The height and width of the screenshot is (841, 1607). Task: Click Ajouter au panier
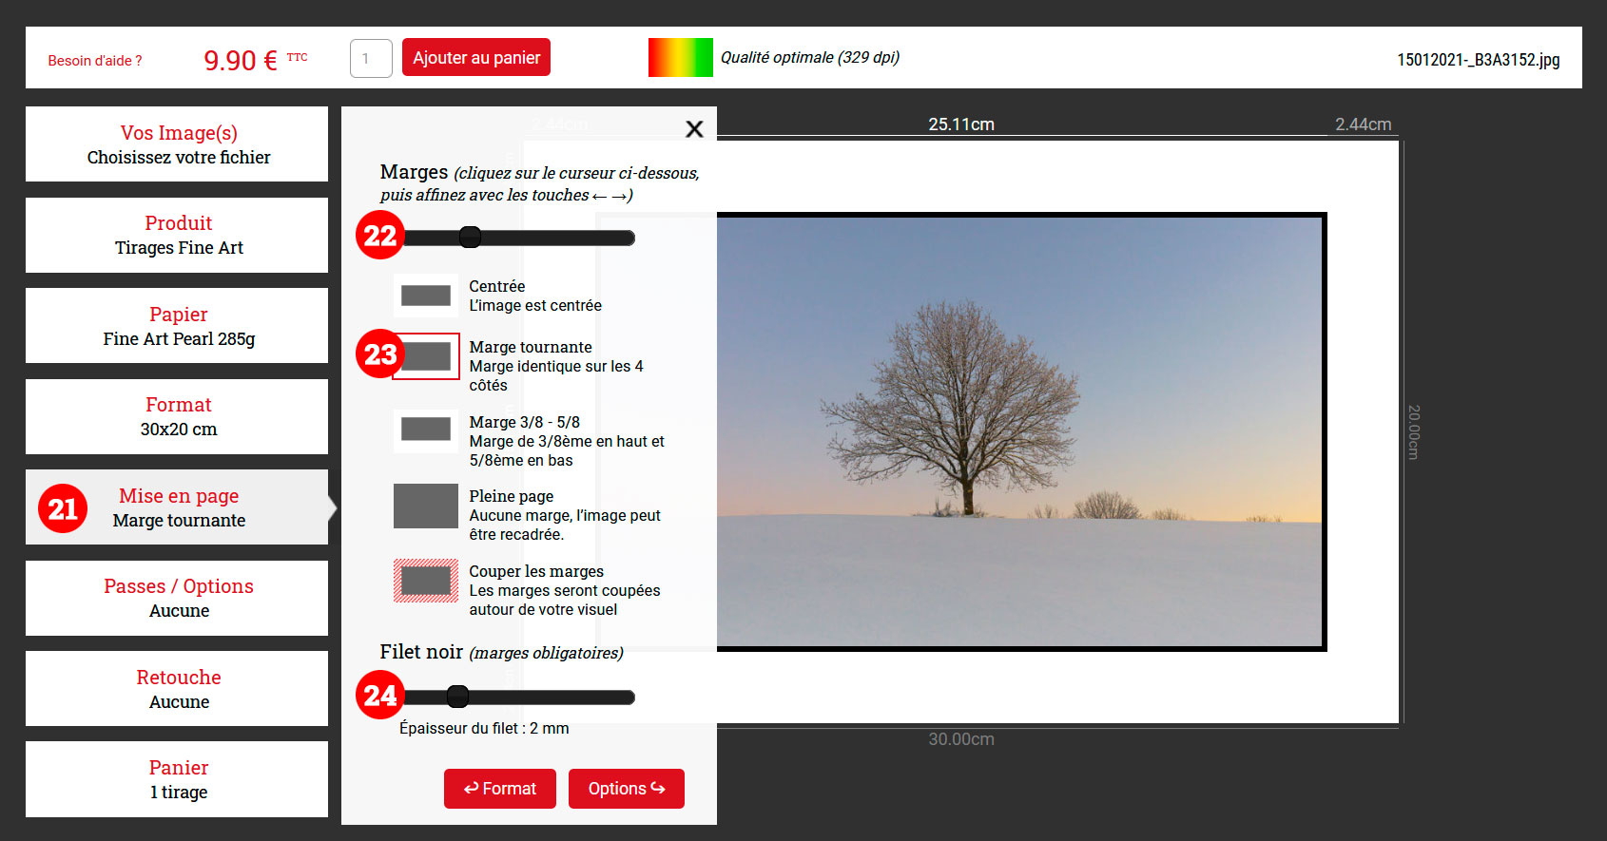click(x=476, y=57)
